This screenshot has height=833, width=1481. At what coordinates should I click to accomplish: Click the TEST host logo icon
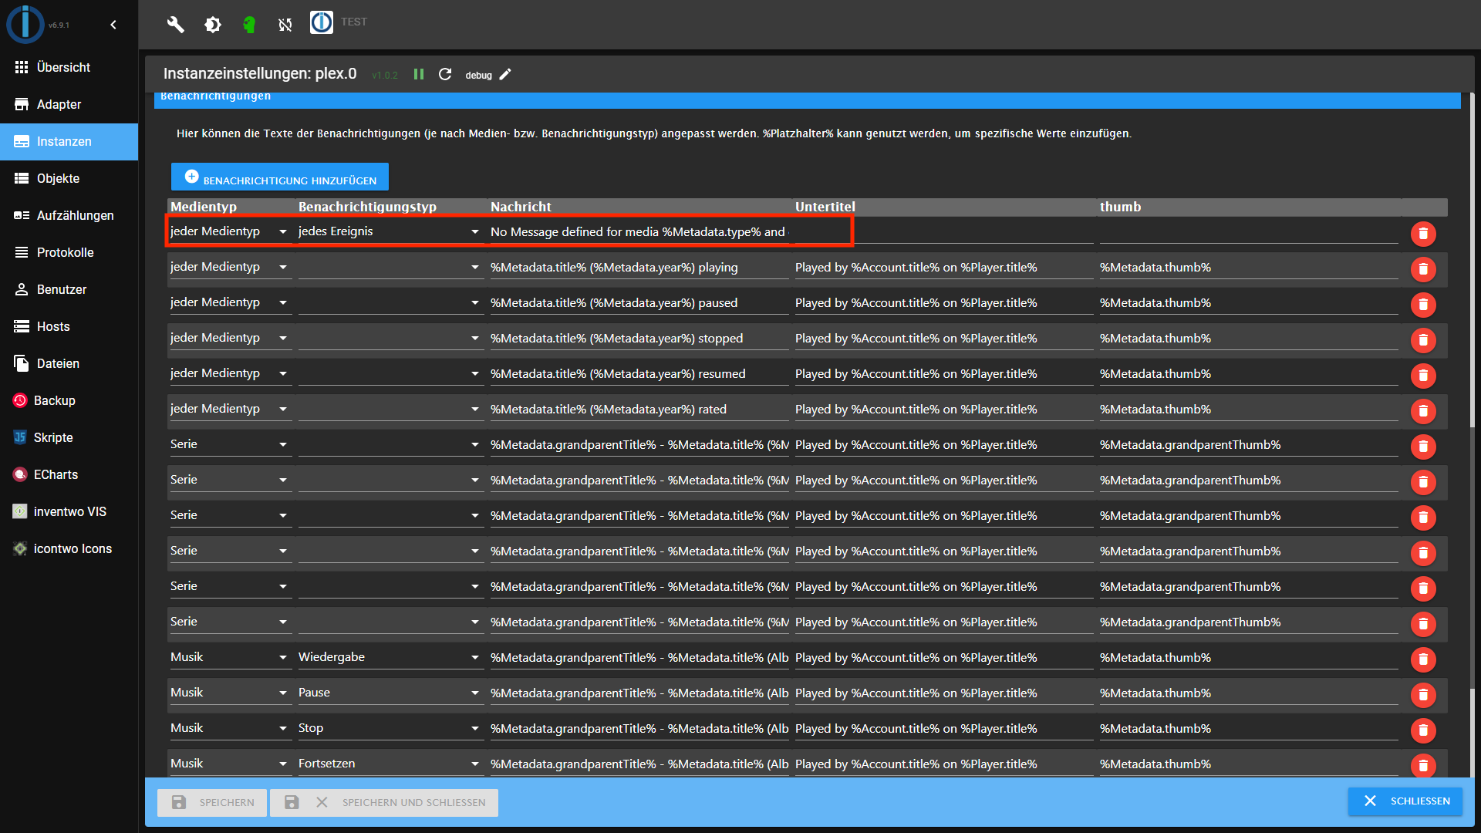tap(322, 22)
